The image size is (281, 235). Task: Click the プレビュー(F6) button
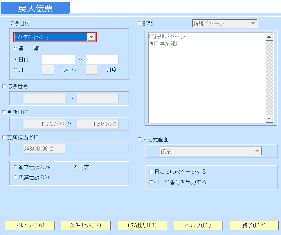click(x=30, y=225)
